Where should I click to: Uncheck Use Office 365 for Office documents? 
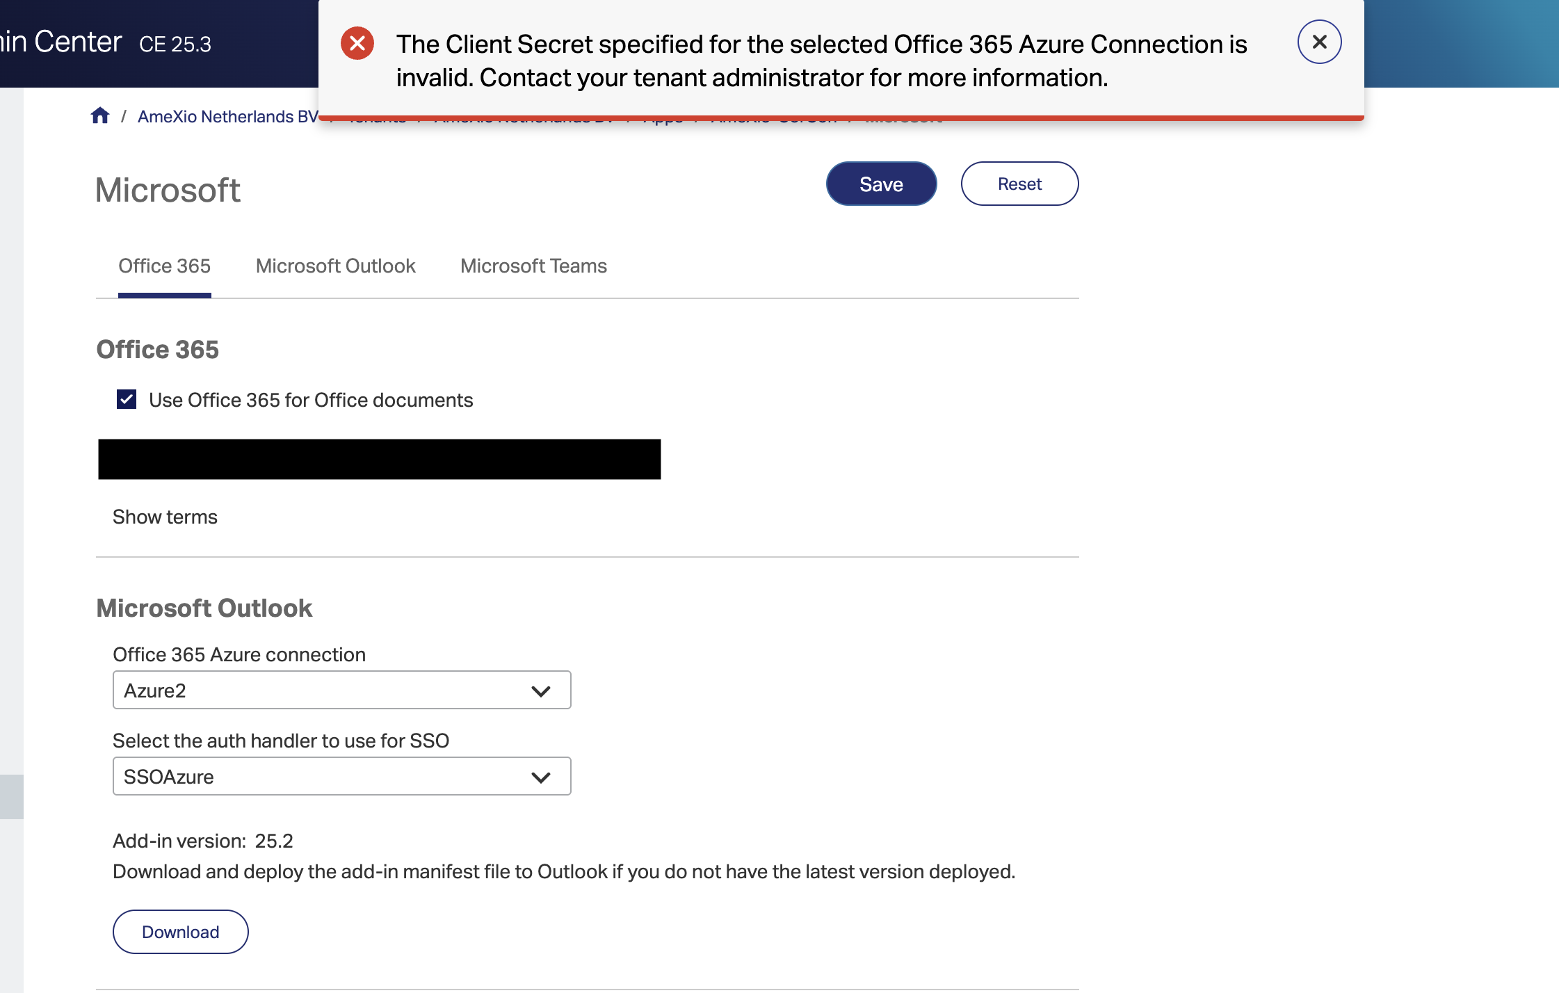point(127,399)
